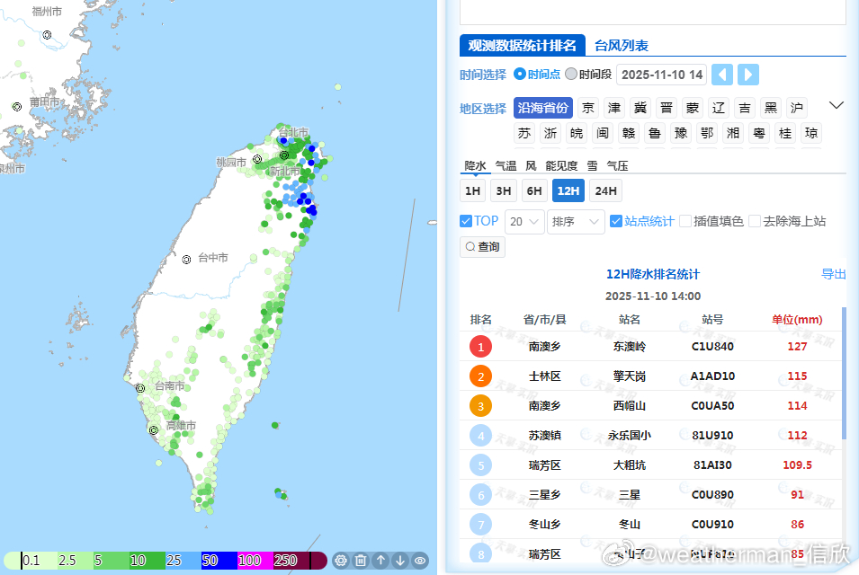Click the 查询 search button
Viewport: 859px width, 575px height.
coord(482,247)
